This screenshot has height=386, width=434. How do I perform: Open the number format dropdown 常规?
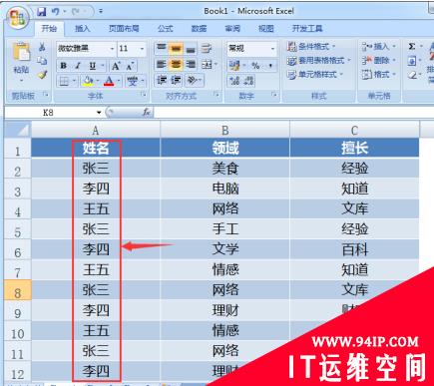point(272,49)
